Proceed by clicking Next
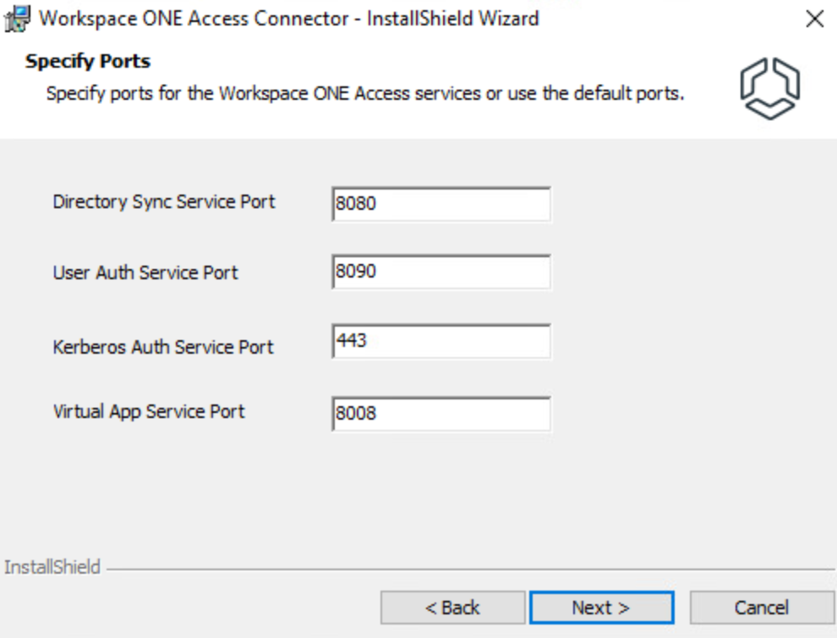The height and width of the screenshot is (638, 837). 601,608
